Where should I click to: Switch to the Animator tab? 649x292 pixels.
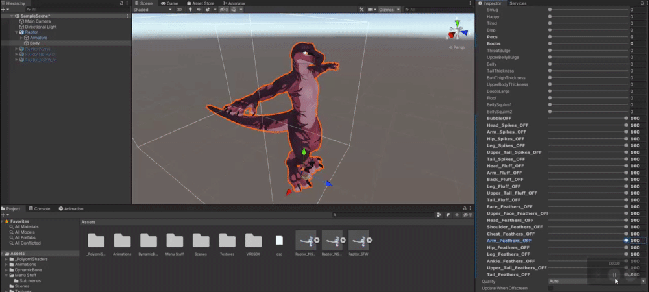(234, 3)
